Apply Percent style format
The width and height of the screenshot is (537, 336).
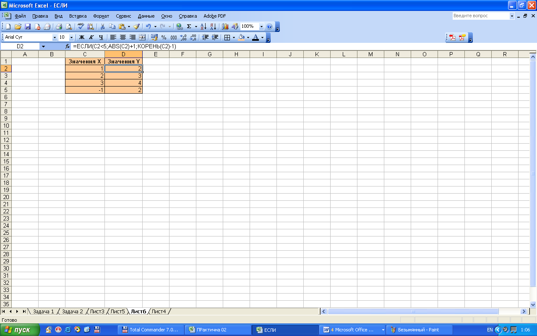coord(164,37)
